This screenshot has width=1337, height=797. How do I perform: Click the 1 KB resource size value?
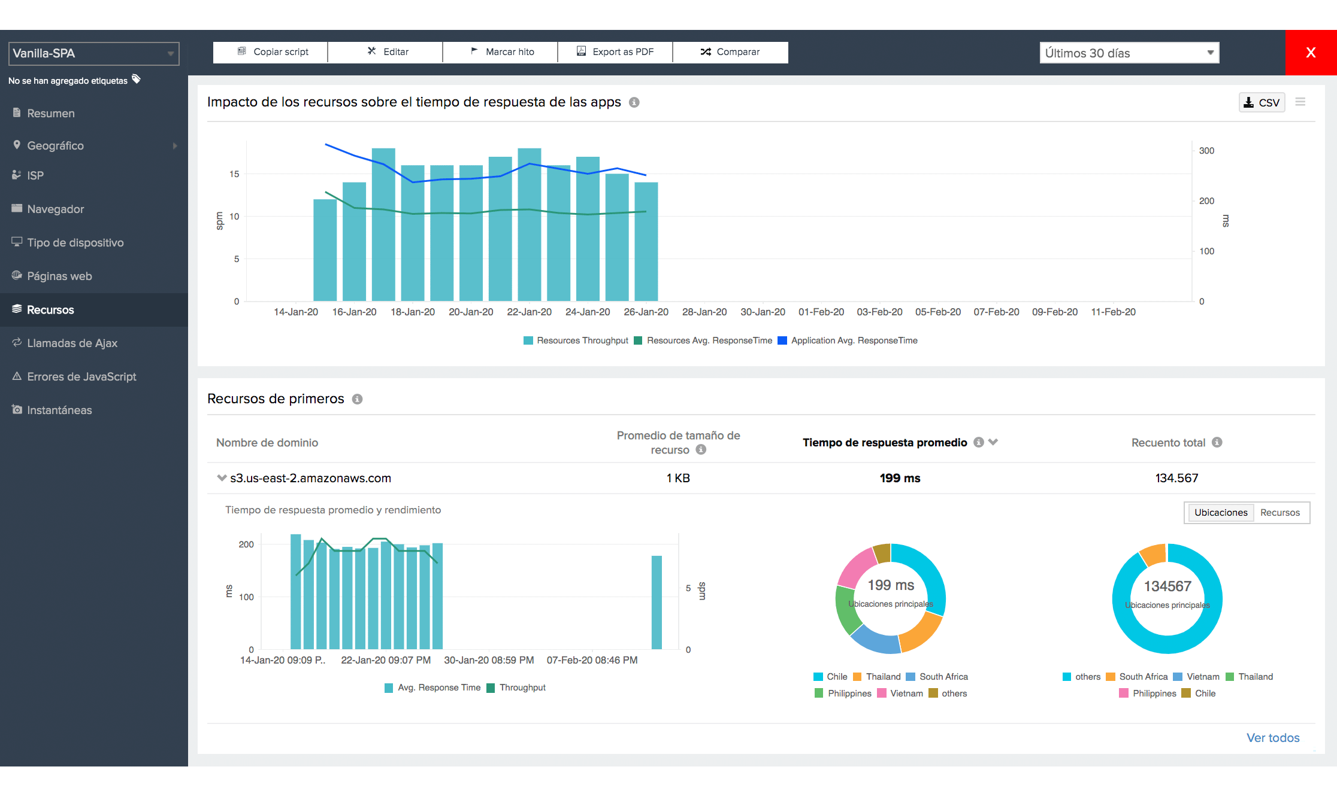[678, 478]
